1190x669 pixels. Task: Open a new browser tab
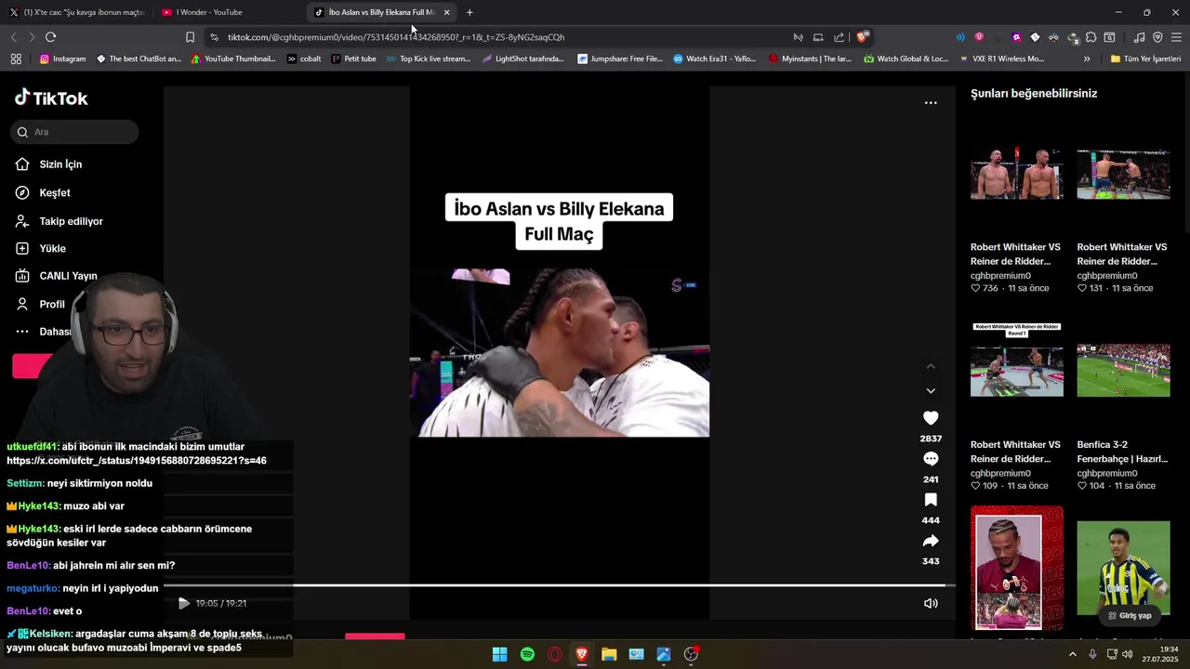469,12
